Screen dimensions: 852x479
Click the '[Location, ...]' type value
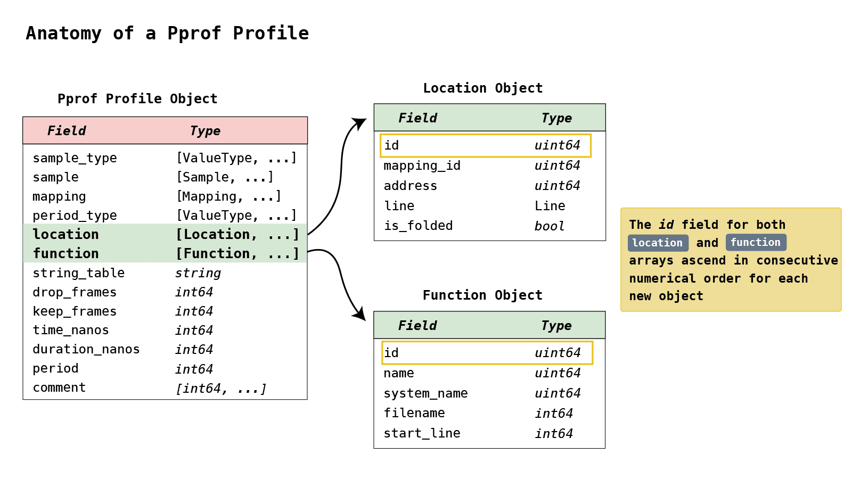click(x=237, y=235)
